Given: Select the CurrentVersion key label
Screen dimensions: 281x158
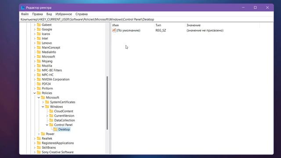Looking at the screenshot, I should (64, 116).
